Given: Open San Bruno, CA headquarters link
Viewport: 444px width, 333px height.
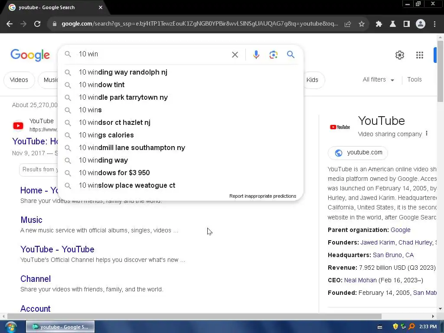Looking at the screenshot, I should click(393, 255).
